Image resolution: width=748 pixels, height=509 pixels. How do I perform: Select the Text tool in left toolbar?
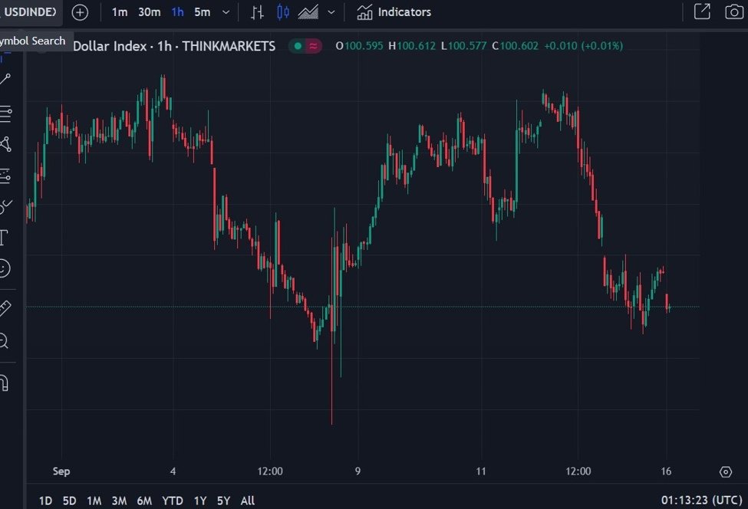(x=4, y=237)
